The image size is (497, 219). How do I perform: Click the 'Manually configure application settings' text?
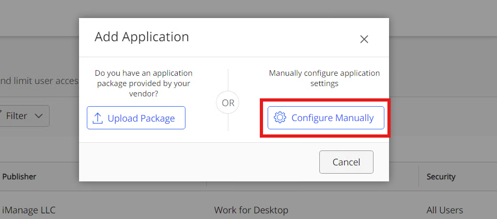[x=324, y=78]
